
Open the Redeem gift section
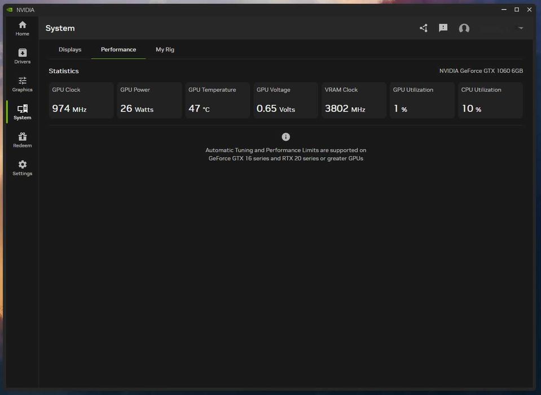[x=22, y=140]
